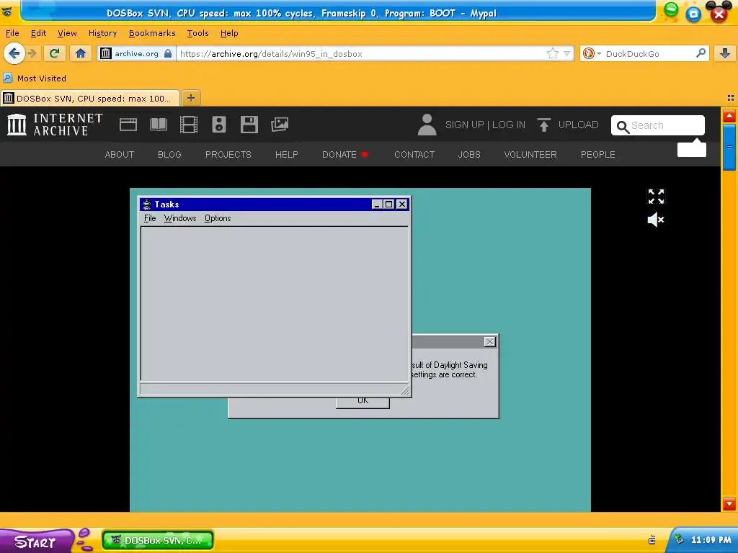Click the blue page scrollbar thumb
Image resolution: width=738 pixels, height=553 pixels.
coord(729,147)
